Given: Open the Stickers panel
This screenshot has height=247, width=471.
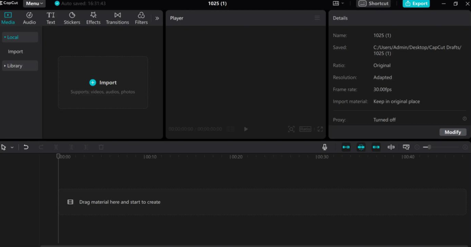Looking at the screenshot, I should [x=72, y=18].
